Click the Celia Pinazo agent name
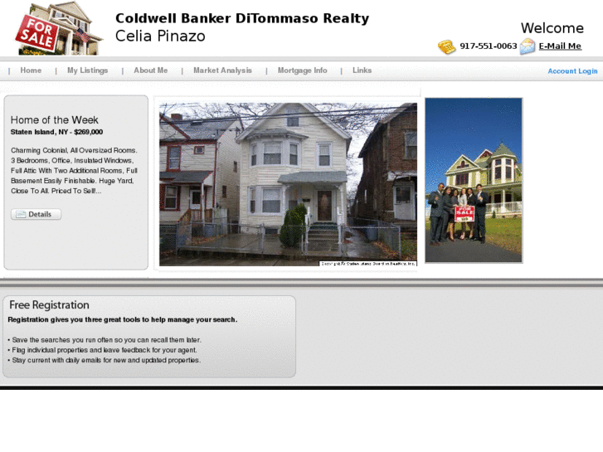 [160, 36]
